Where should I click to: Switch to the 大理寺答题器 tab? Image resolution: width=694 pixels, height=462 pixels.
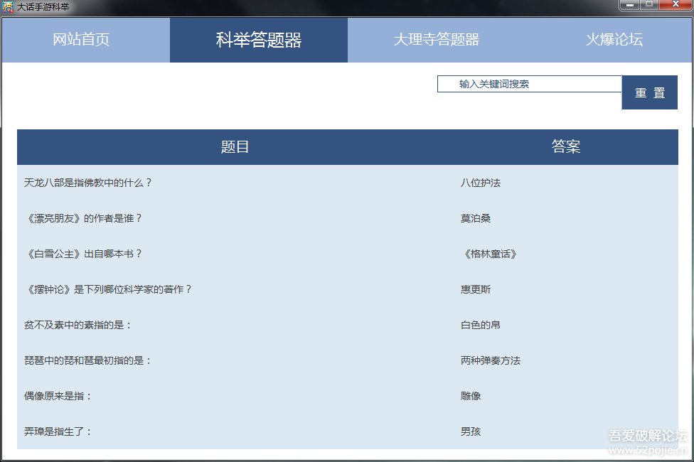[436, 40]
